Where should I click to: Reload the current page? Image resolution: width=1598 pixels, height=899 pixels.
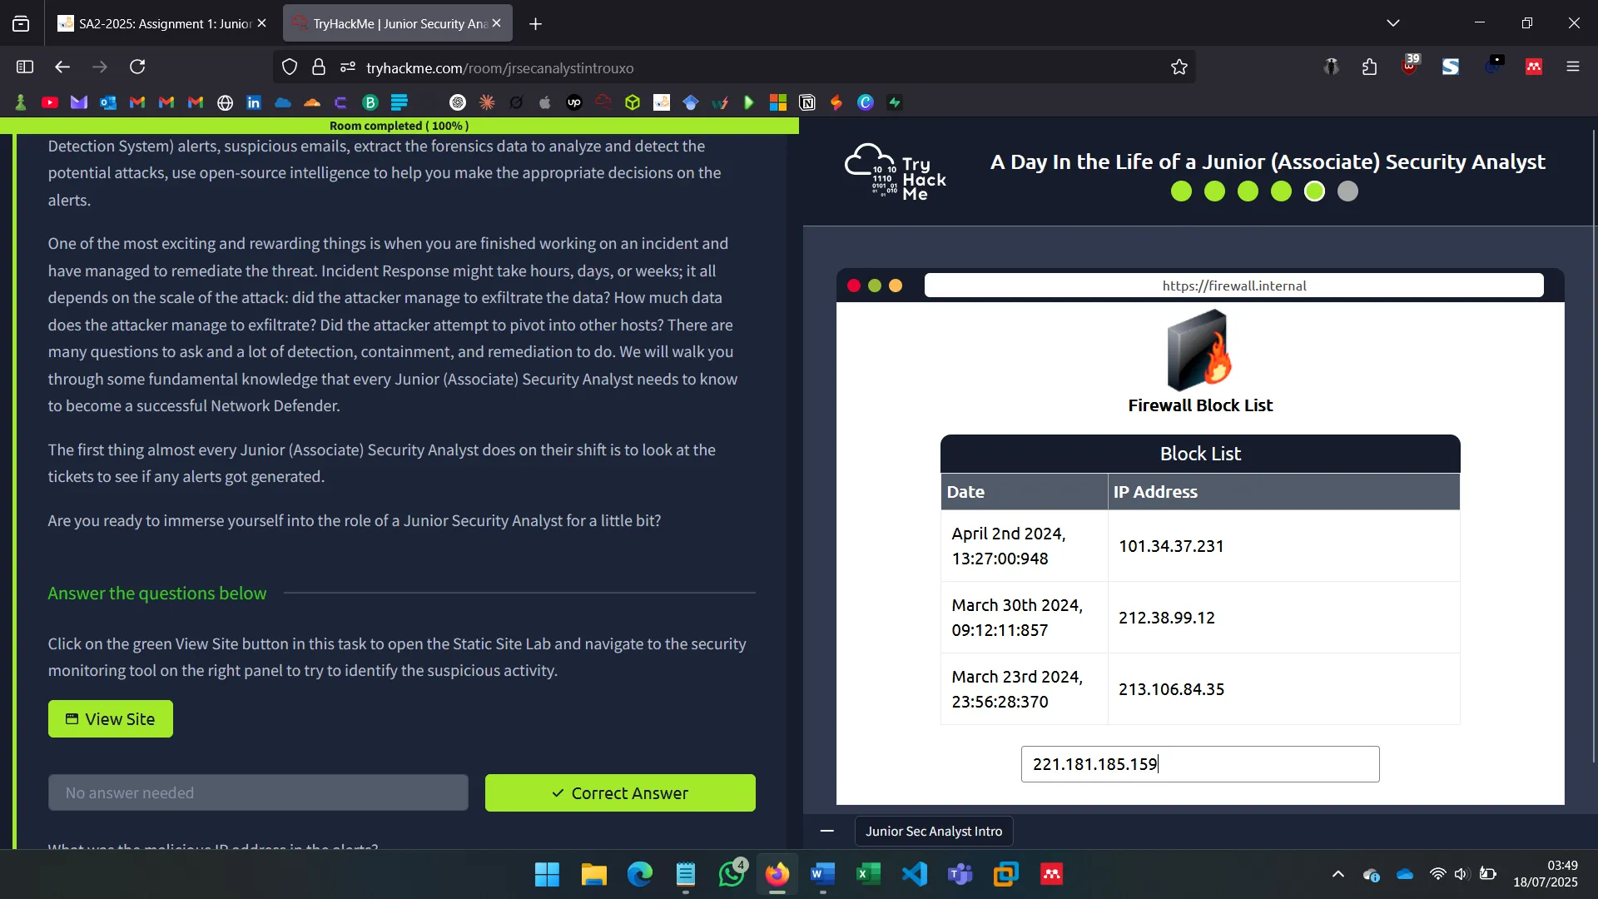click(138, 67)
